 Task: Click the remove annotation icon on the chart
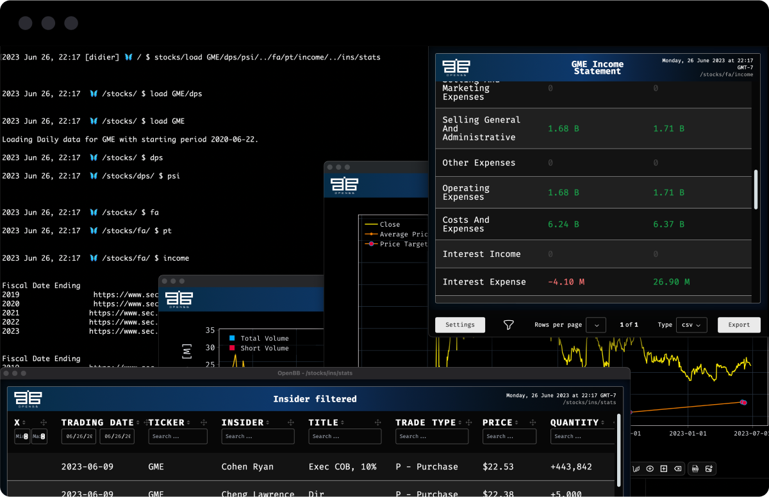(x=678, y=468)
